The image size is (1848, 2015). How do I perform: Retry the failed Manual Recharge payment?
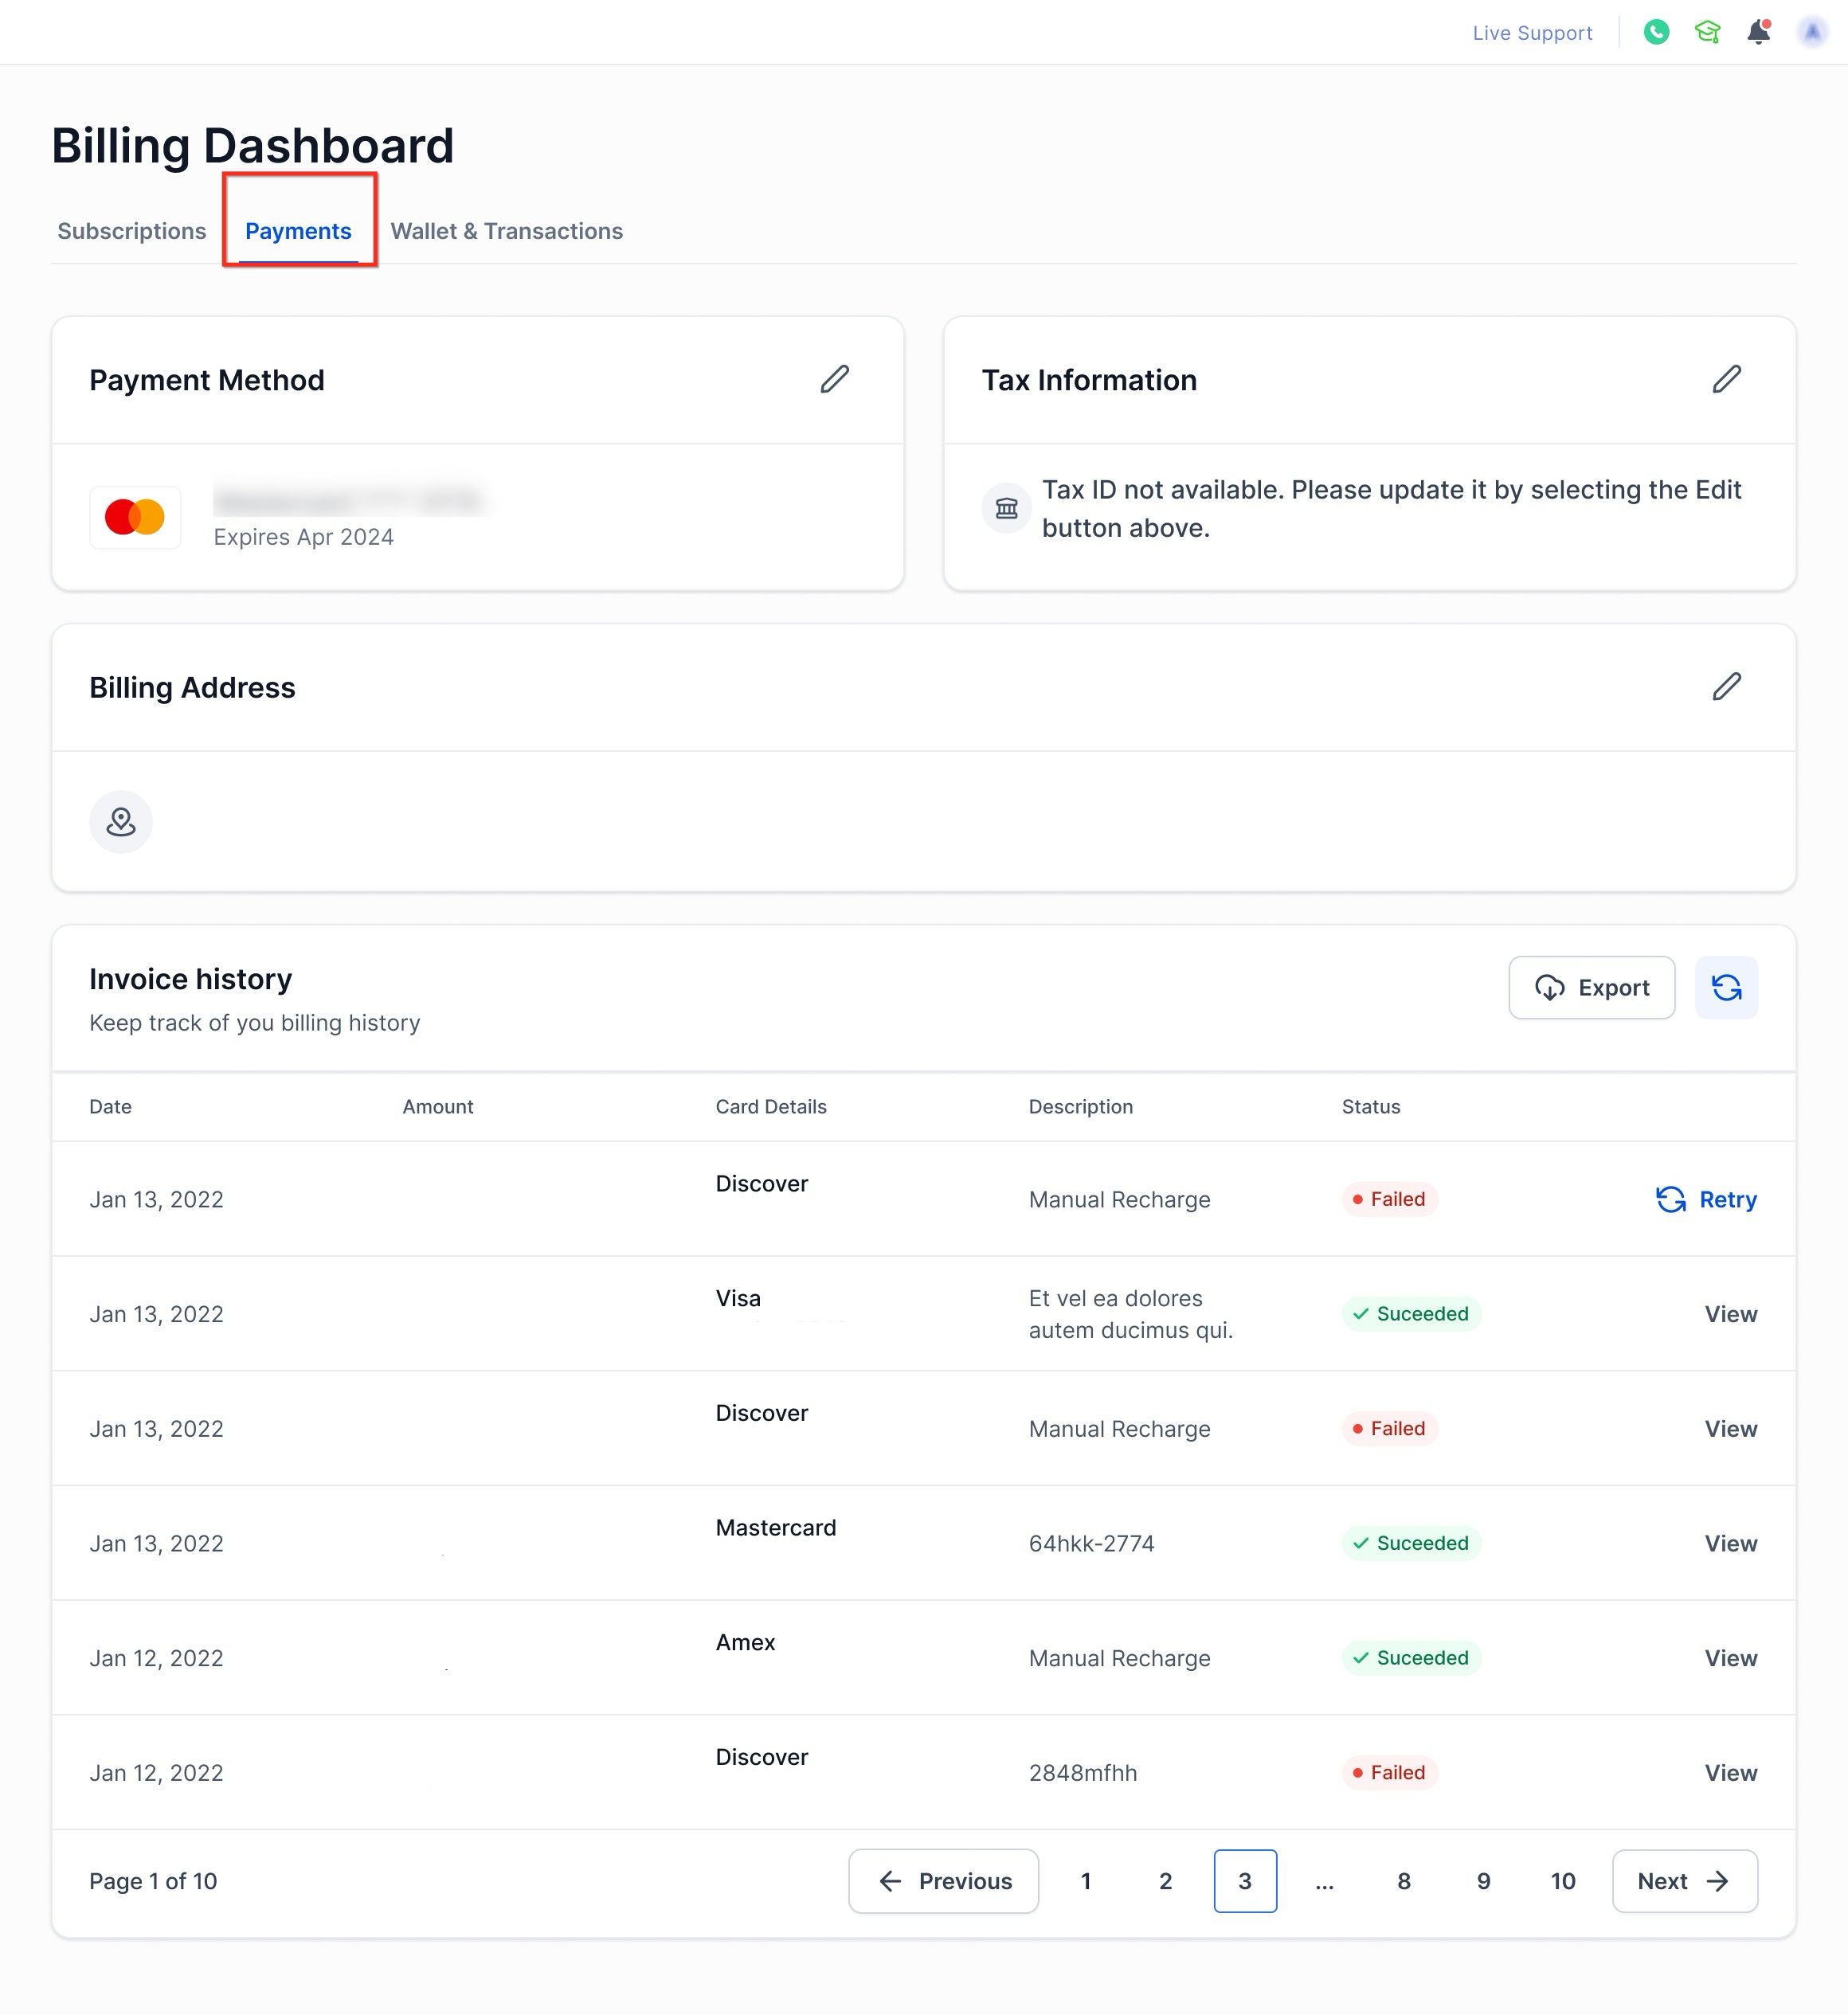(1706, 1199)
